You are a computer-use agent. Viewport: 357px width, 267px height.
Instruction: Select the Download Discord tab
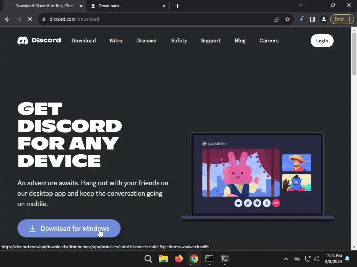point(44,6)
